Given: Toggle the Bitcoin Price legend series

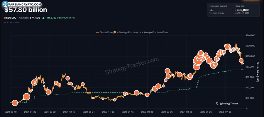Looking at the screenshot, I should click(x=117, y=32).
